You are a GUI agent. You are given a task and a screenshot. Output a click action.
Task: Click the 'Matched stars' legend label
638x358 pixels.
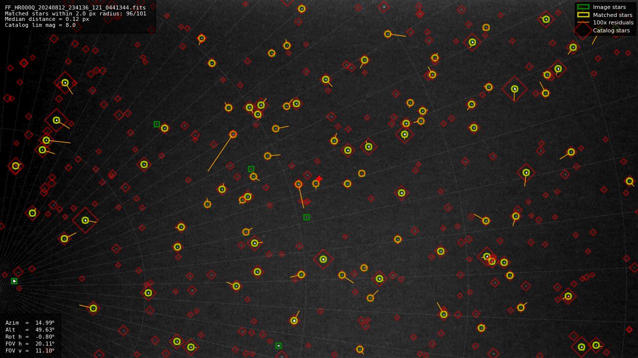tap(613, 15)
